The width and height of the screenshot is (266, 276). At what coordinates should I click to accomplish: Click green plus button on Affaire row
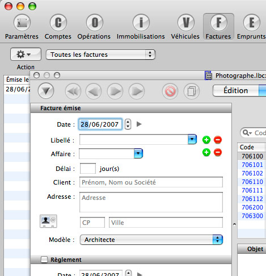[x=206, y=152]
